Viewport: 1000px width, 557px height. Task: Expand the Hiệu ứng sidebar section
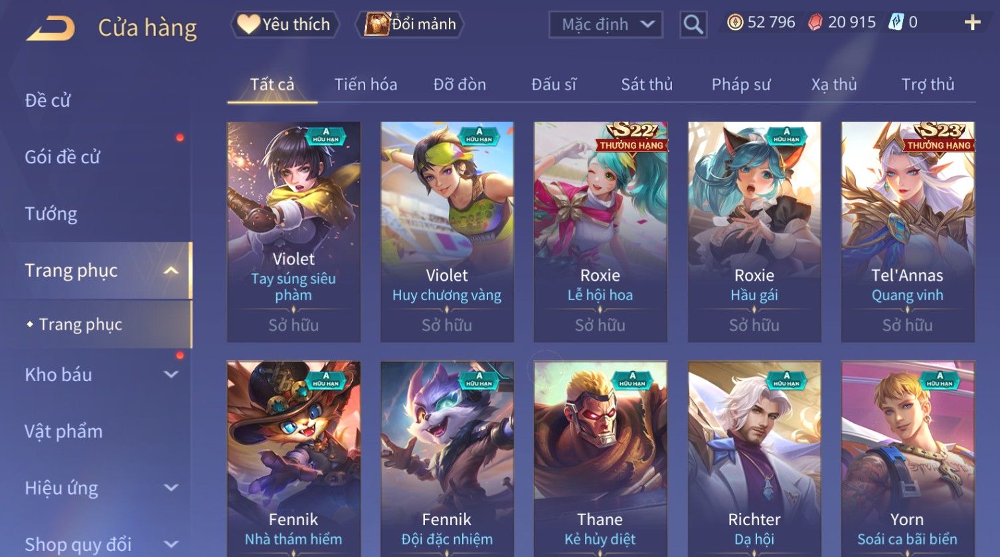(171, 488)
